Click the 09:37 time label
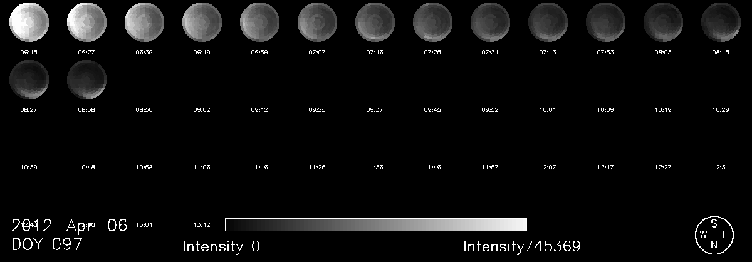 click(375, 110)
